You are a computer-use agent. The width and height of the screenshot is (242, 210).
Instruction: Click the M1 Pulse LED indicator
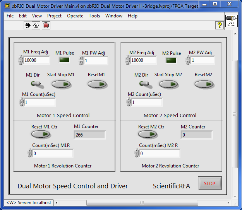(64, 60)
